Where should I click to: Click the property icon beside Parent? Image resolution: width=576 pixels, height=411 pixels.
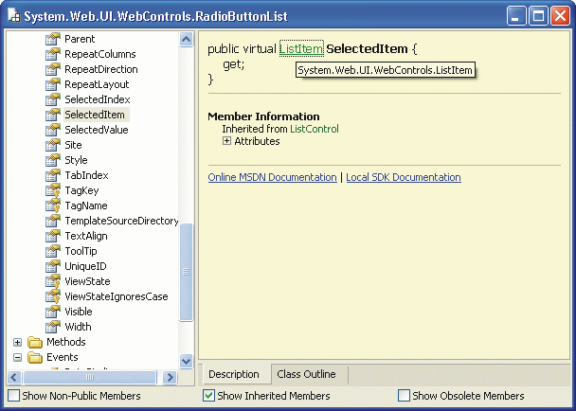53,39
